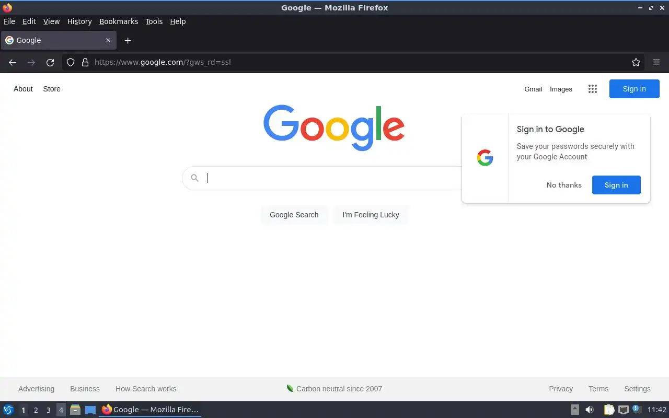669x418 pixels.
Task: Click Sign in inside the popup
Action: pyautogui.click(x=616, y=185)
